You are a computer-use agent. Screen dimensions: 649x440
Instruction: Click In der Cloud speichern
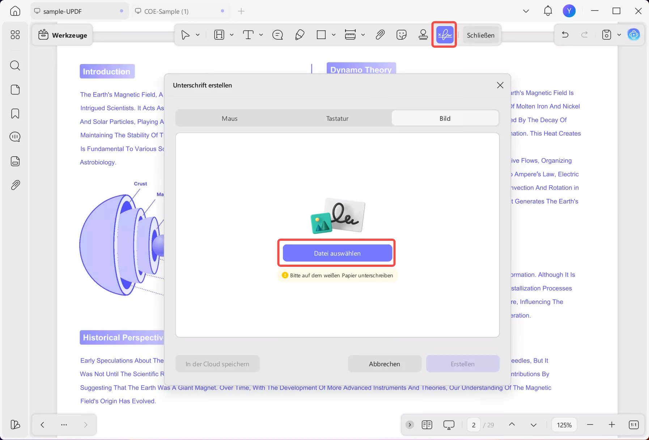point(217,364)
